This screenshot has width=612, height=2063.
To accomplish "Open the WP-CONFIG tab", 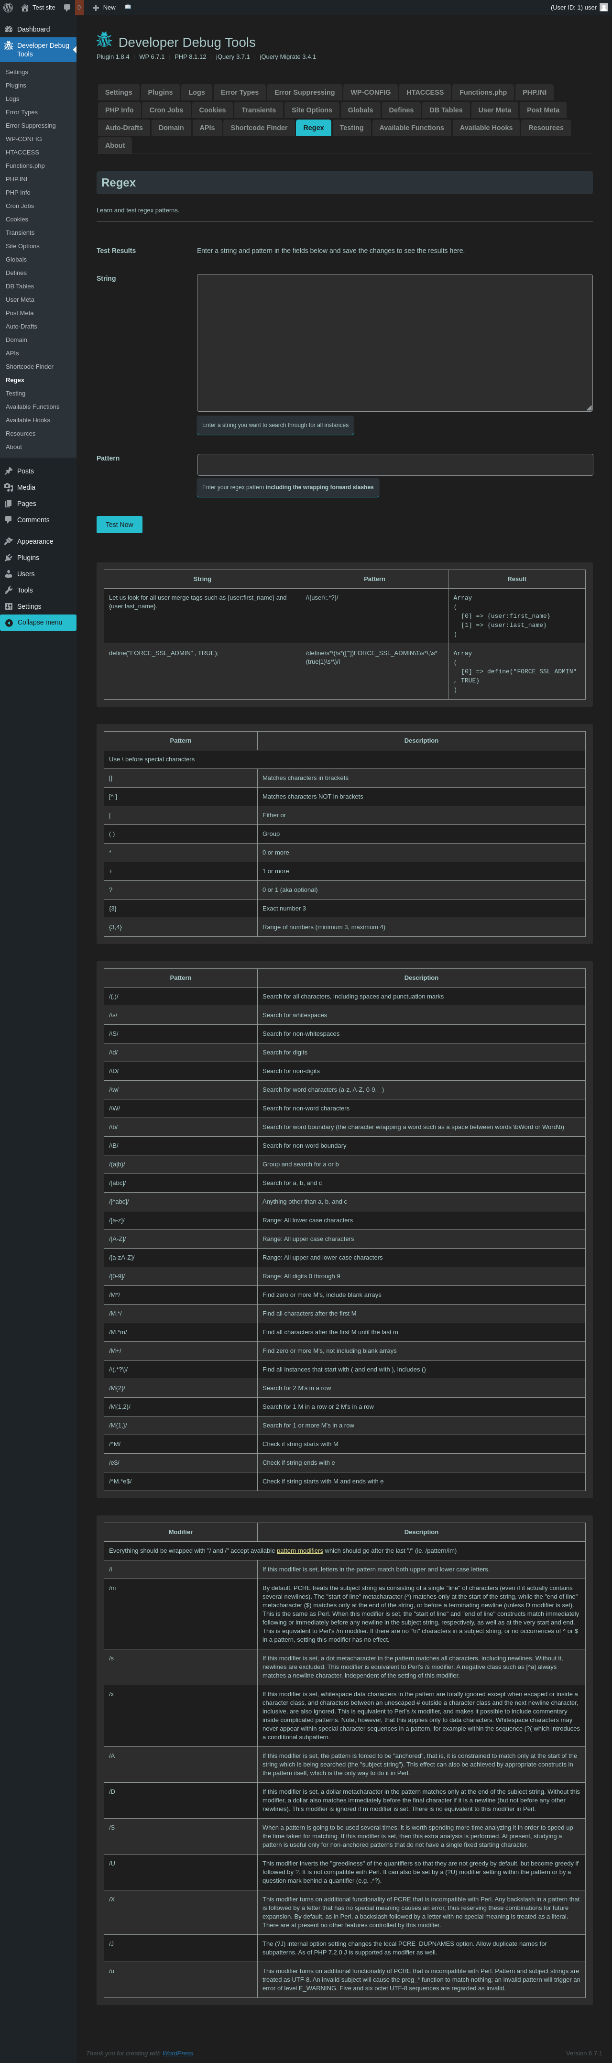I will tap(370, 92).
